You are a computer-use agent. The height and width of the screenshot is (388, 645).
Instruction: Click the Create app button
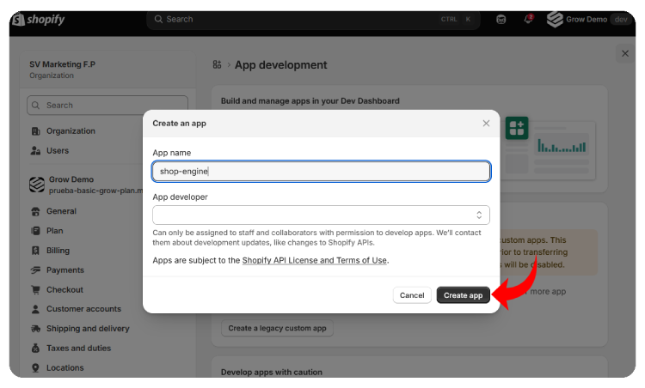point(463,295)
